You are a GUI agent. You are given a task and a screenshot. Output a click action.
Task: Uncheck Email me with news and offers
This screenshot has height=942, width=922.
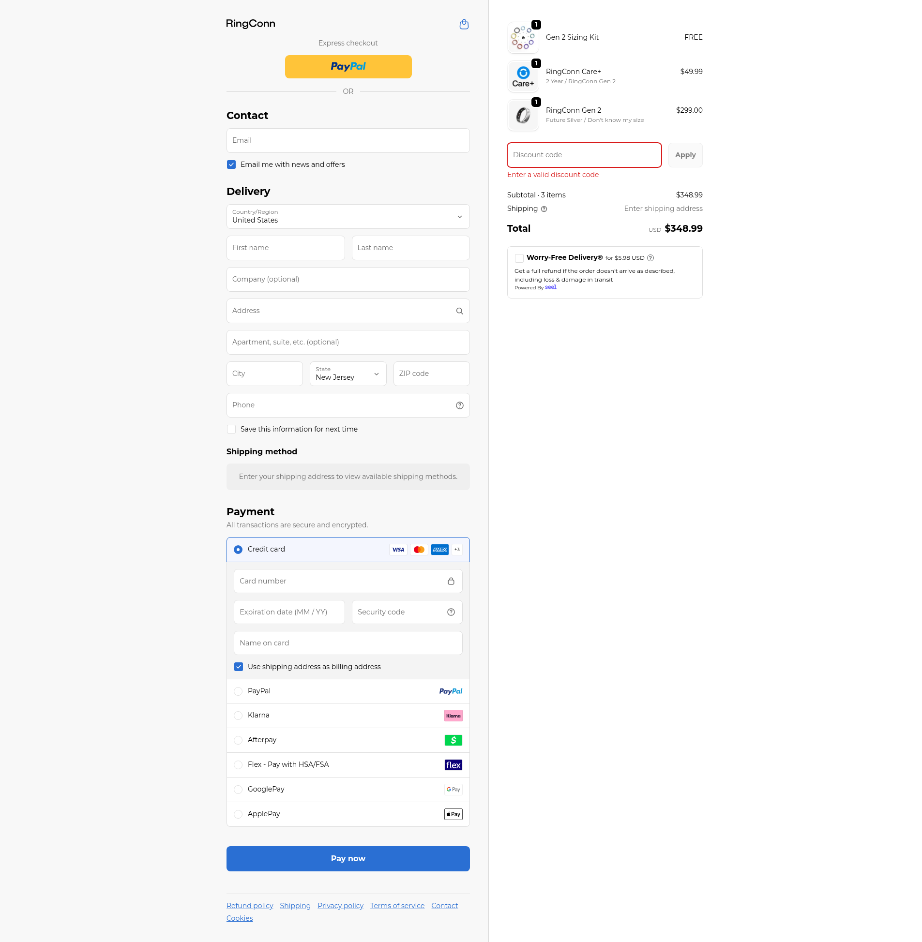tap(231, 164)
